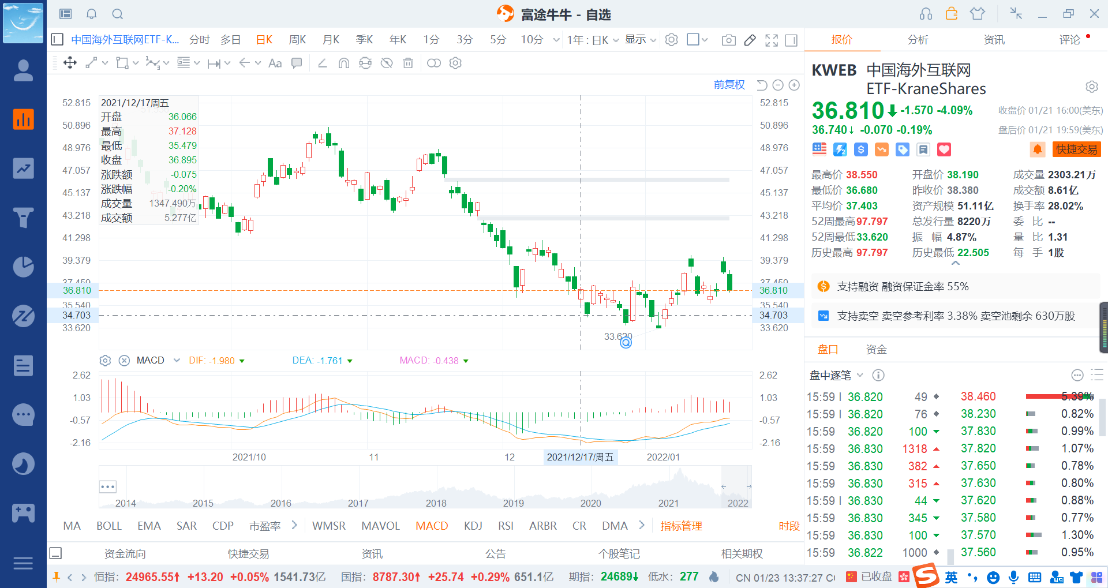
Task: Click 时段 session button
Action: (x=789, y=526)
